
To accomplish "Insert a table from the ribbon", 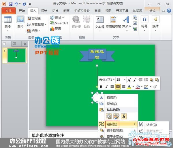I will [x=7, y=22].
